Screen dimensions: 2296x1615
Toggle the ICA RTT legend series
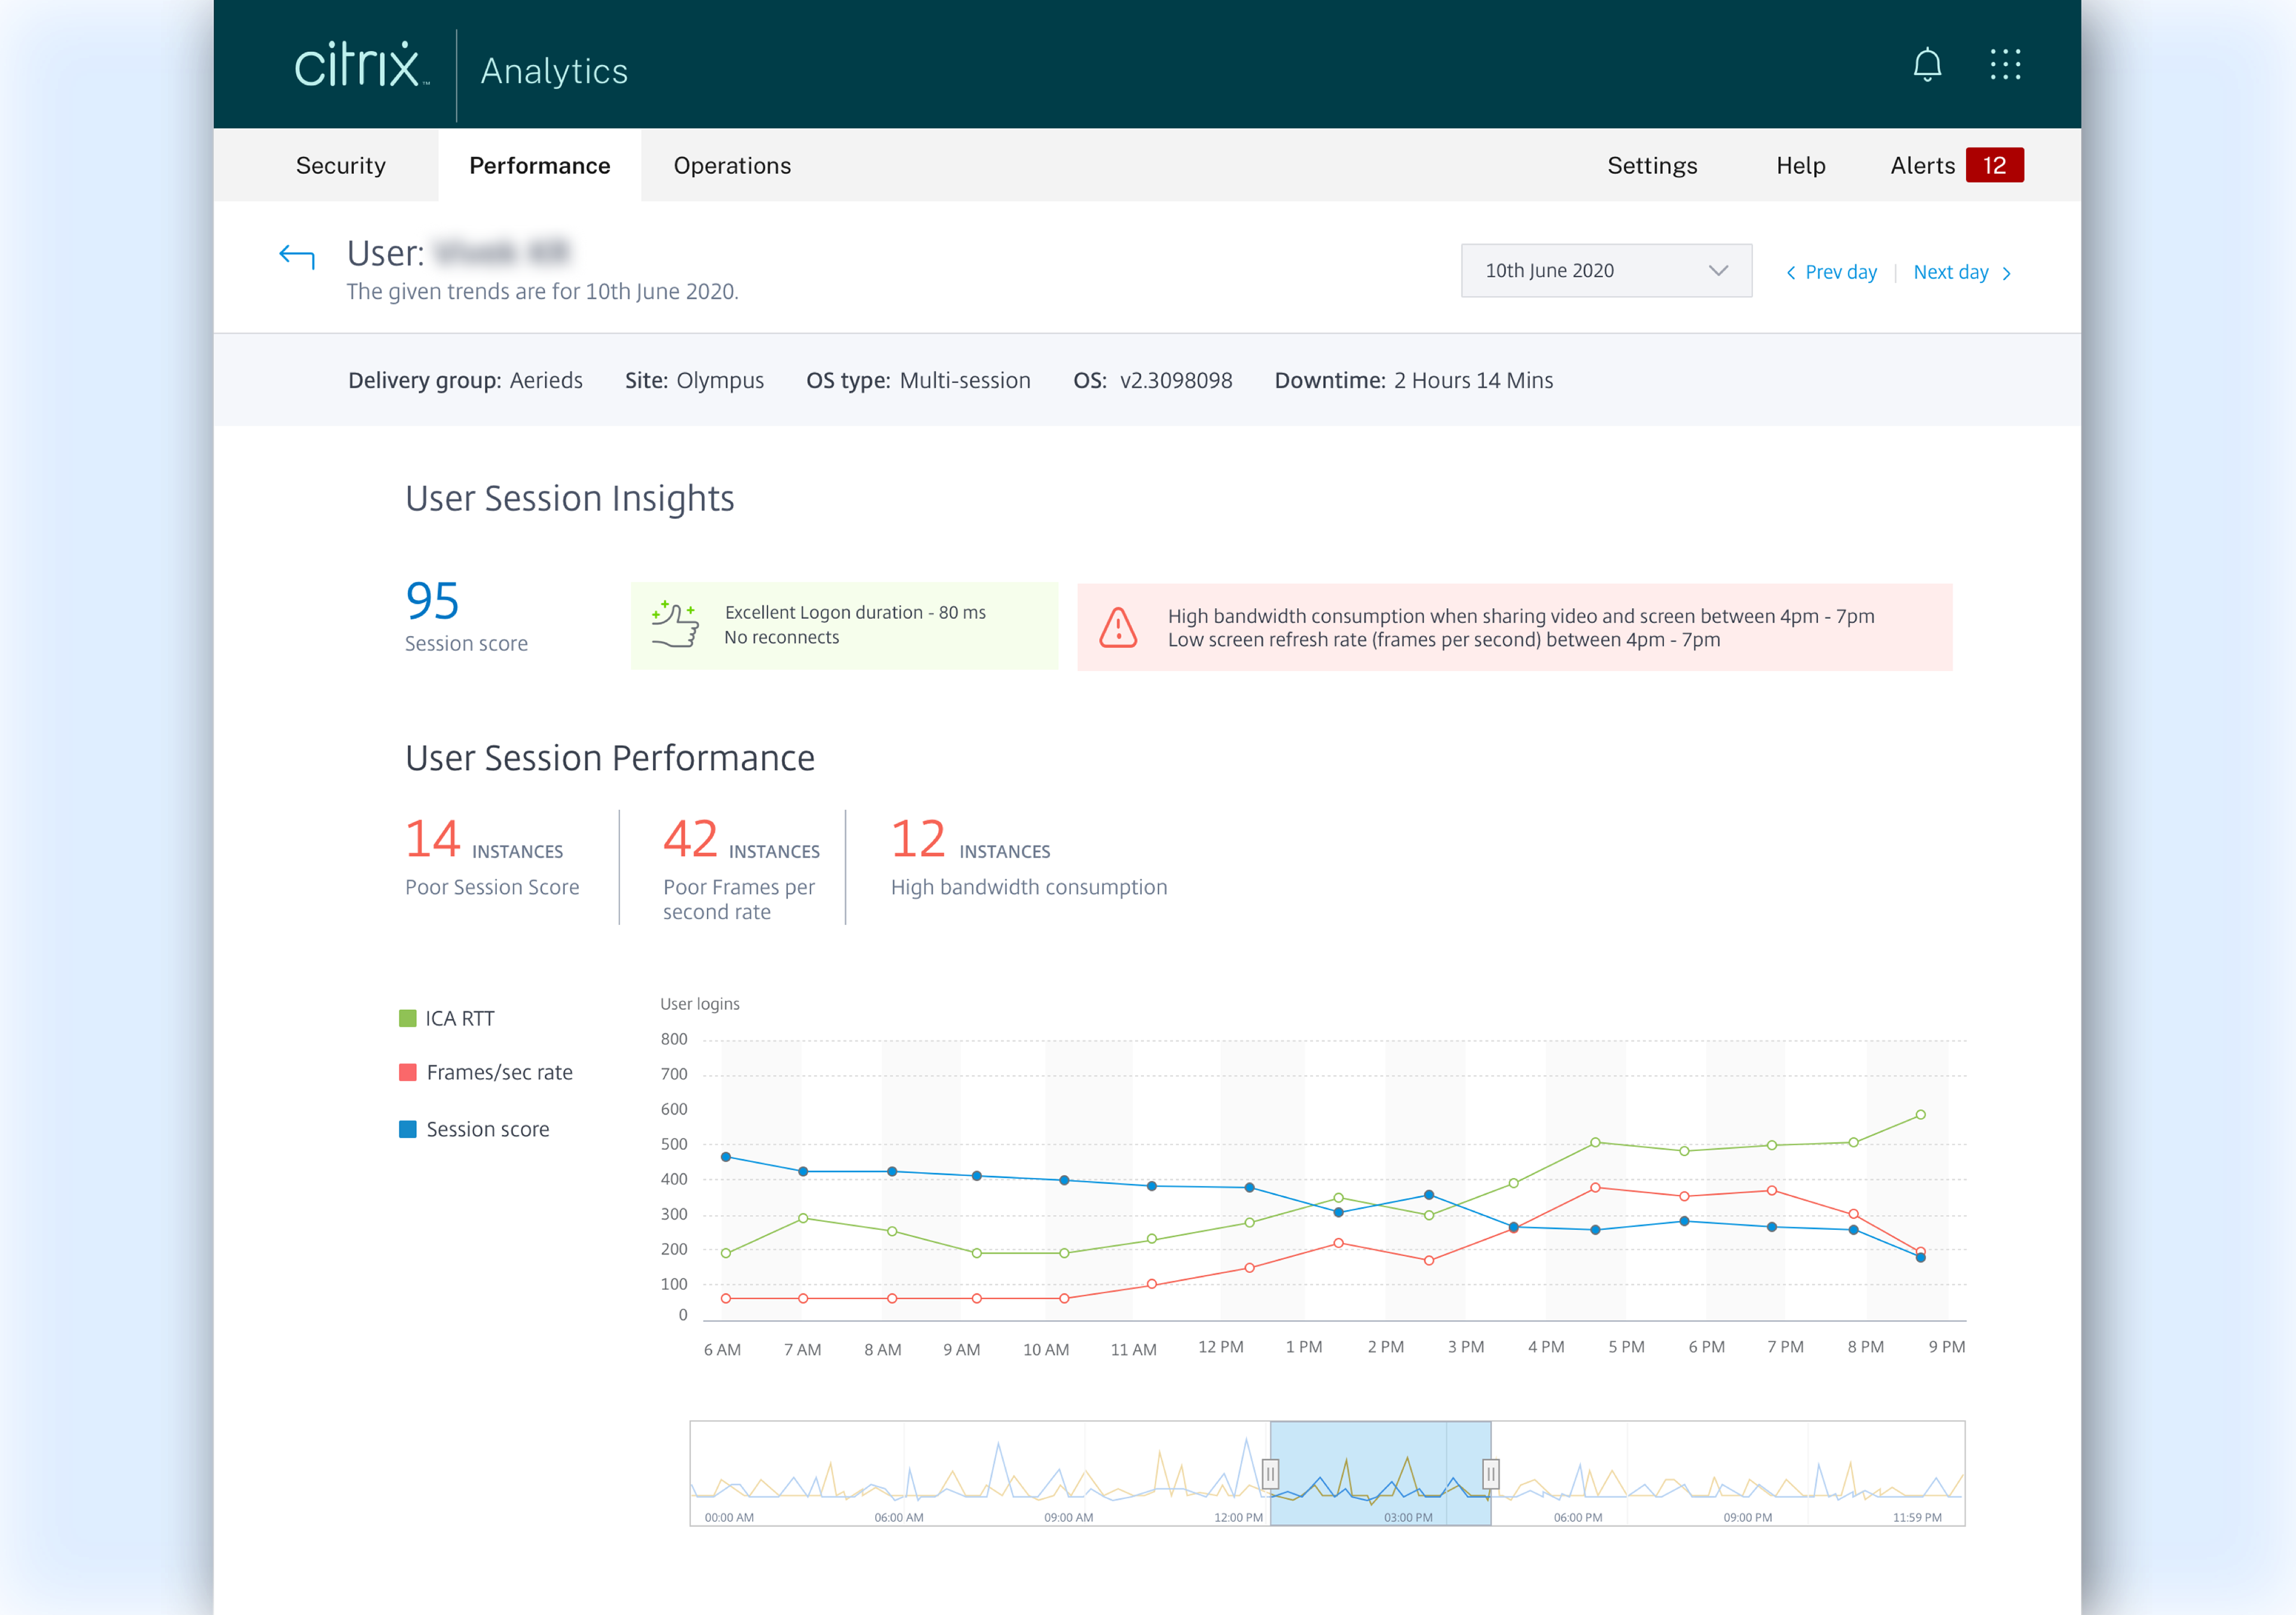coord(447,1018)
